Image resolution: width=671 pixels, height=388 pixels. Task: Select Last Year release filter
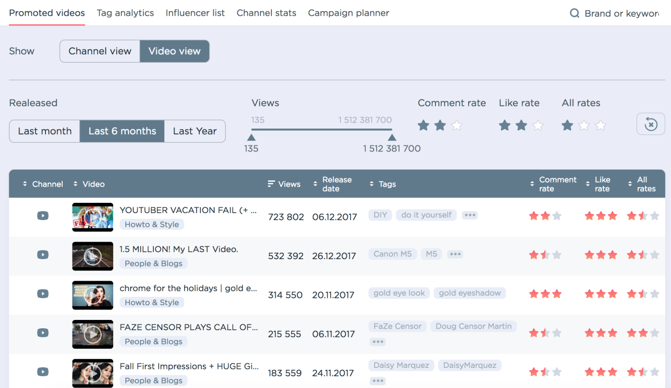click(195, 131)
